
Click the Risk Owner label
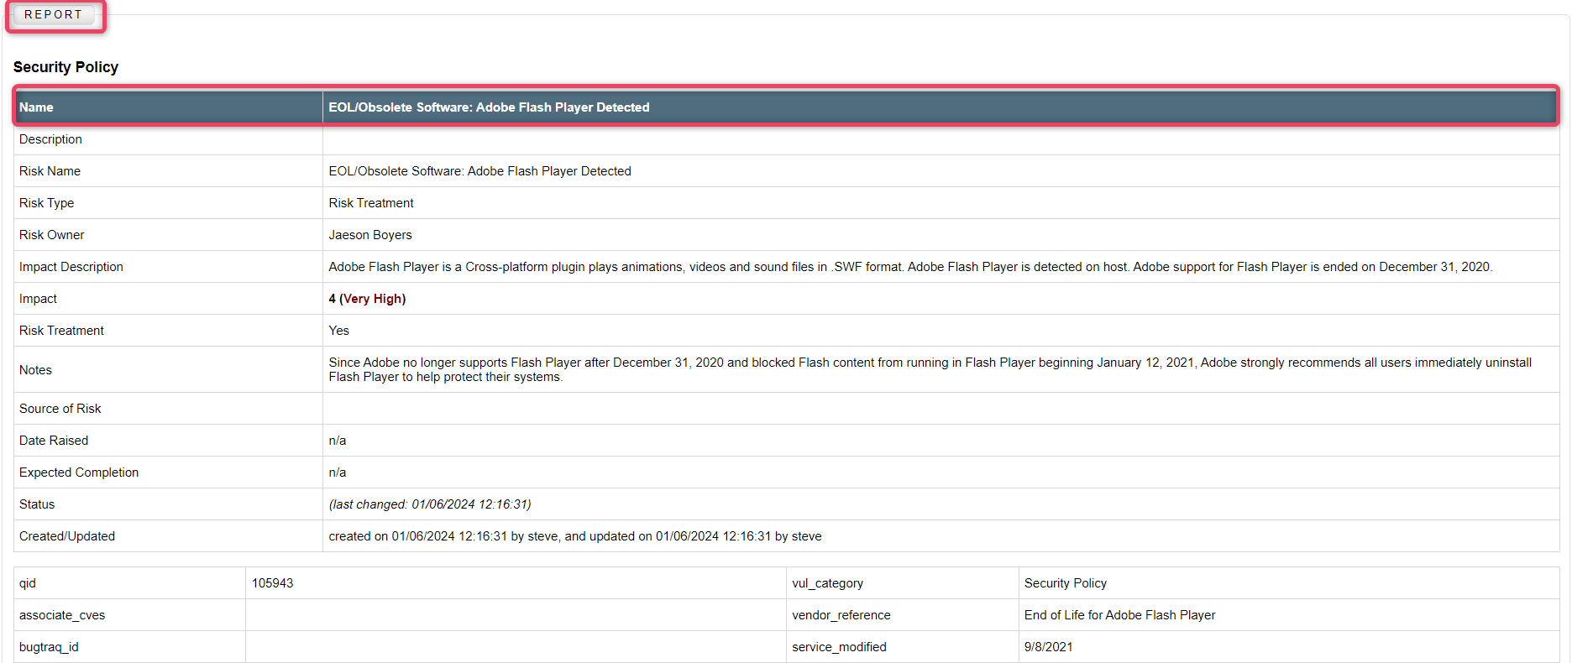coord(51,235)
